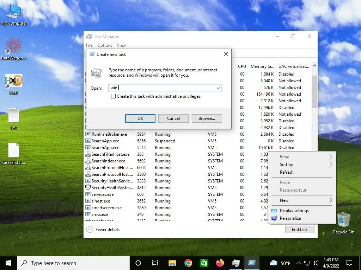This screenshot has width=361, height=270.
Task: Enable administrative privileges checkbox
Action: [113, 96]
